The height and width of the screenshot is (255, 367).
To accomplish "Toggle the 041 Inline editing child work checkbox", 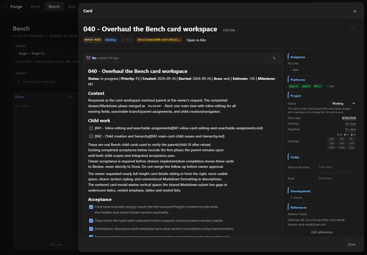I will [x=91, y=128].
